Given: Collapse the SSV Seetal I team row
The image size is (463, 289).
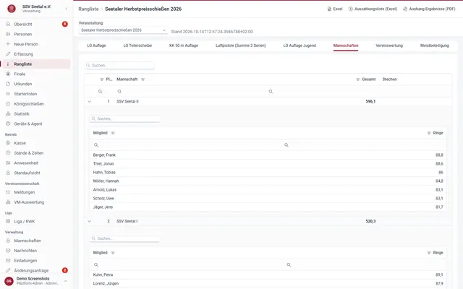Looking at the screenshot, I should coord(90,221).
